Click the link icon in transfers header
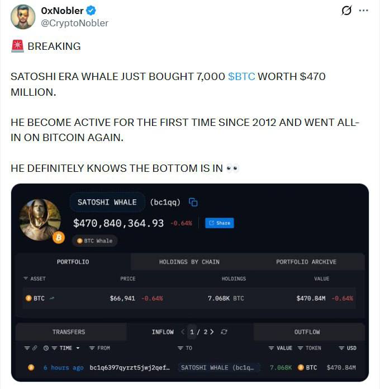The image size is (380, 389). pos(34,348)
